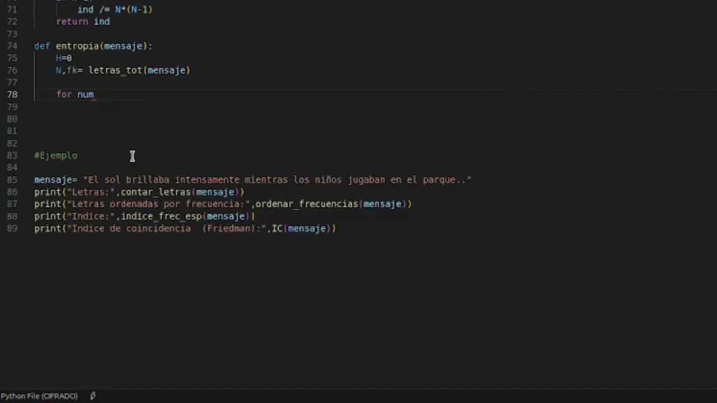The image size is (717, 403).
Task: Click the entropia function name
Action: pyautogui.click(x=77, y=46)
